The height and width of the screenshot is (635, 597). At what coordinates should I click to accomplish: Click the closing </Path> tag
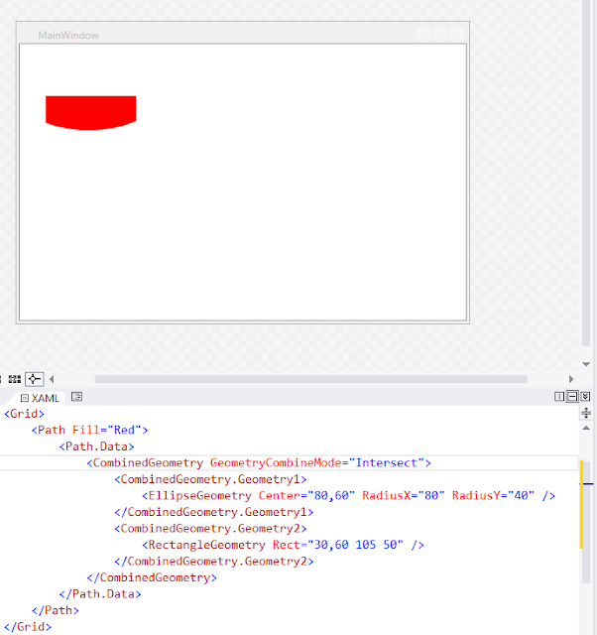tap(56, 610)
